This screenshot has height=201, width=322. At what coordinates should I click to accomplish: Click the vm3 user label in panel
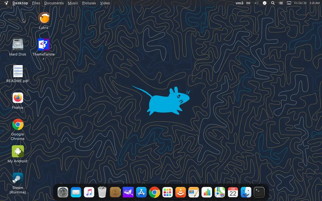[239, 3]
